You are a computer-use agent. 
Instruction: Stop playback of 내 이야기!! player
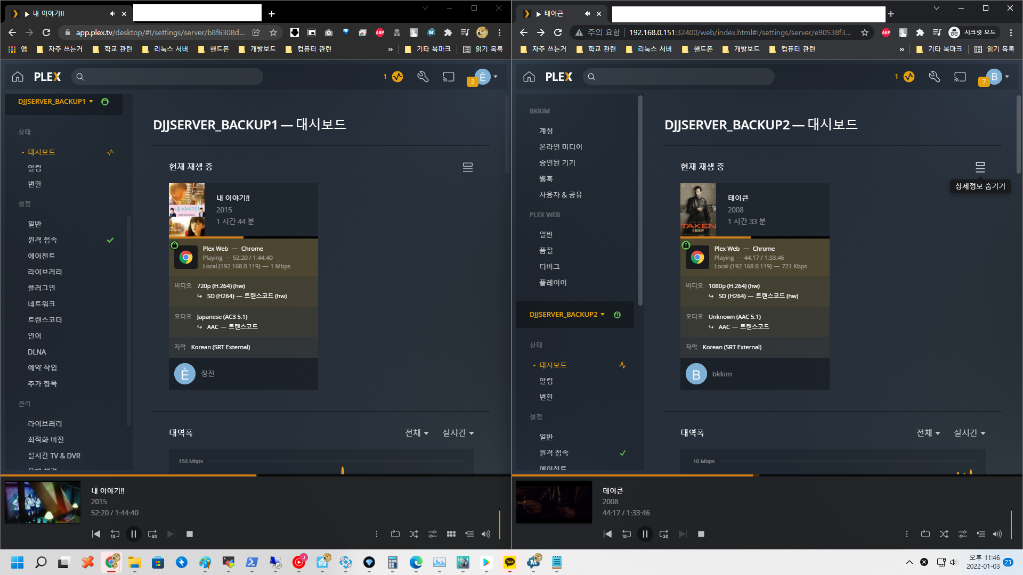[190, 534]
